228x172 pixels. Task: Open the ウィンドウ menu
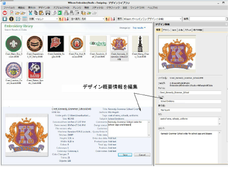[x=137, y=7]
